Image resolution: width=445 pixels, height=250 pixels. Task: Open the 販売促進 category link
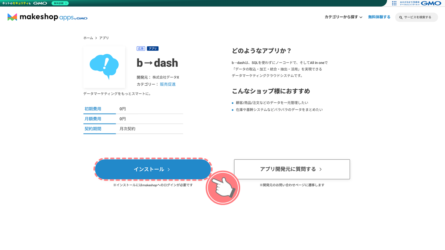tap(168, 84)
